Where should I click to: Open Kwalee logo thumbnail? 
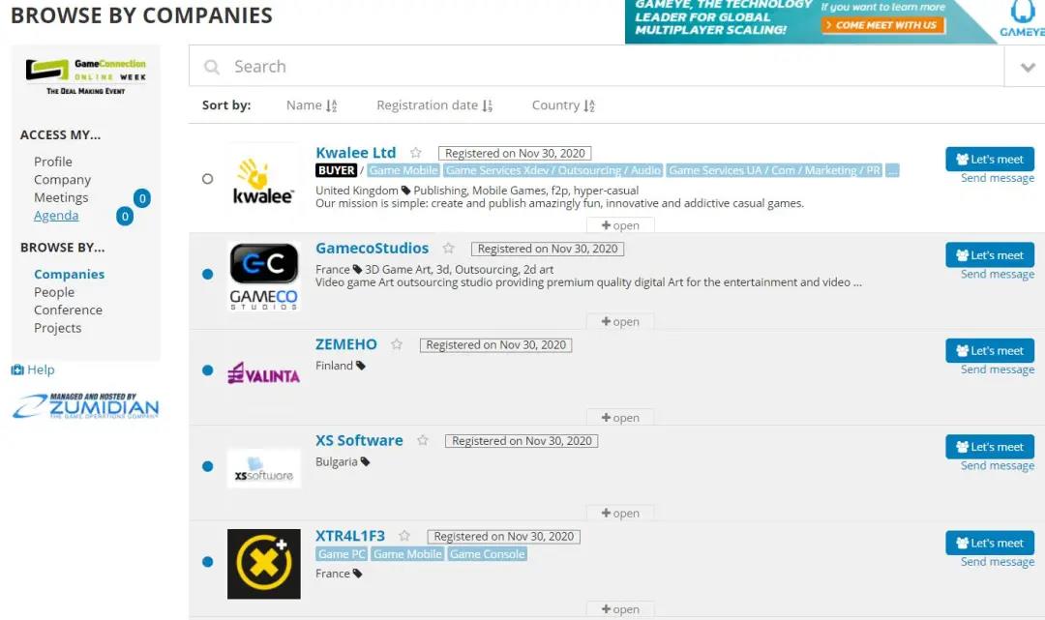[263, 181]
